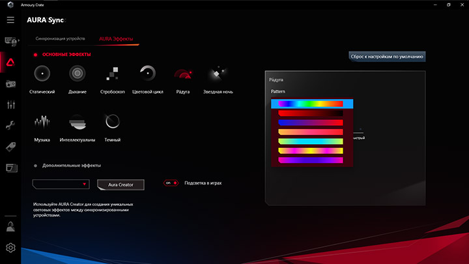Open the News panel sidebar icon
Viewport: 469px width, 264px height.
(11, 168)
